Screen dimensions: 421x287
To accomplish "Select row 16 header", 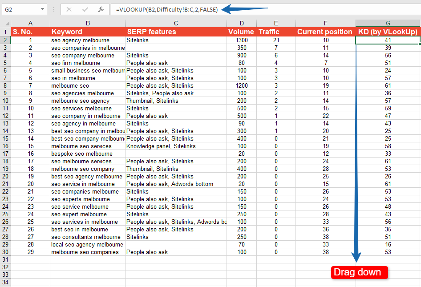I will point(5,146).
